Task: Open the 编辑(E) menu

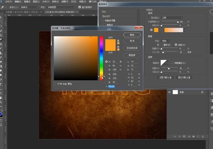Action: coord(18,1)
